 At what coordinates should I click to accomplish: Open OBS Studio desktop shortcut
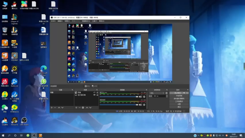click(x=24, y=120)
